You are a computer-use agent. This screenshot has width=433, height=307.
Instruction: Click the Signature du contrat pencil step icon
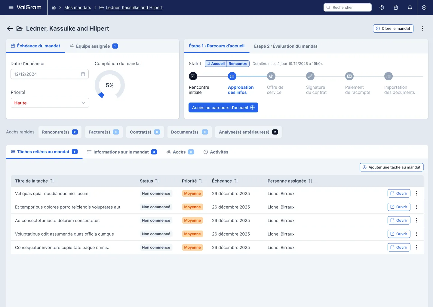point(310,76)
